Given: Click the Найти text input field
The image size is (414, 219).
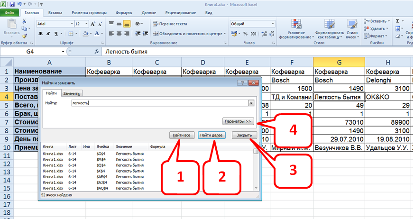Looking at the screenshot, I should click(159, 103).
